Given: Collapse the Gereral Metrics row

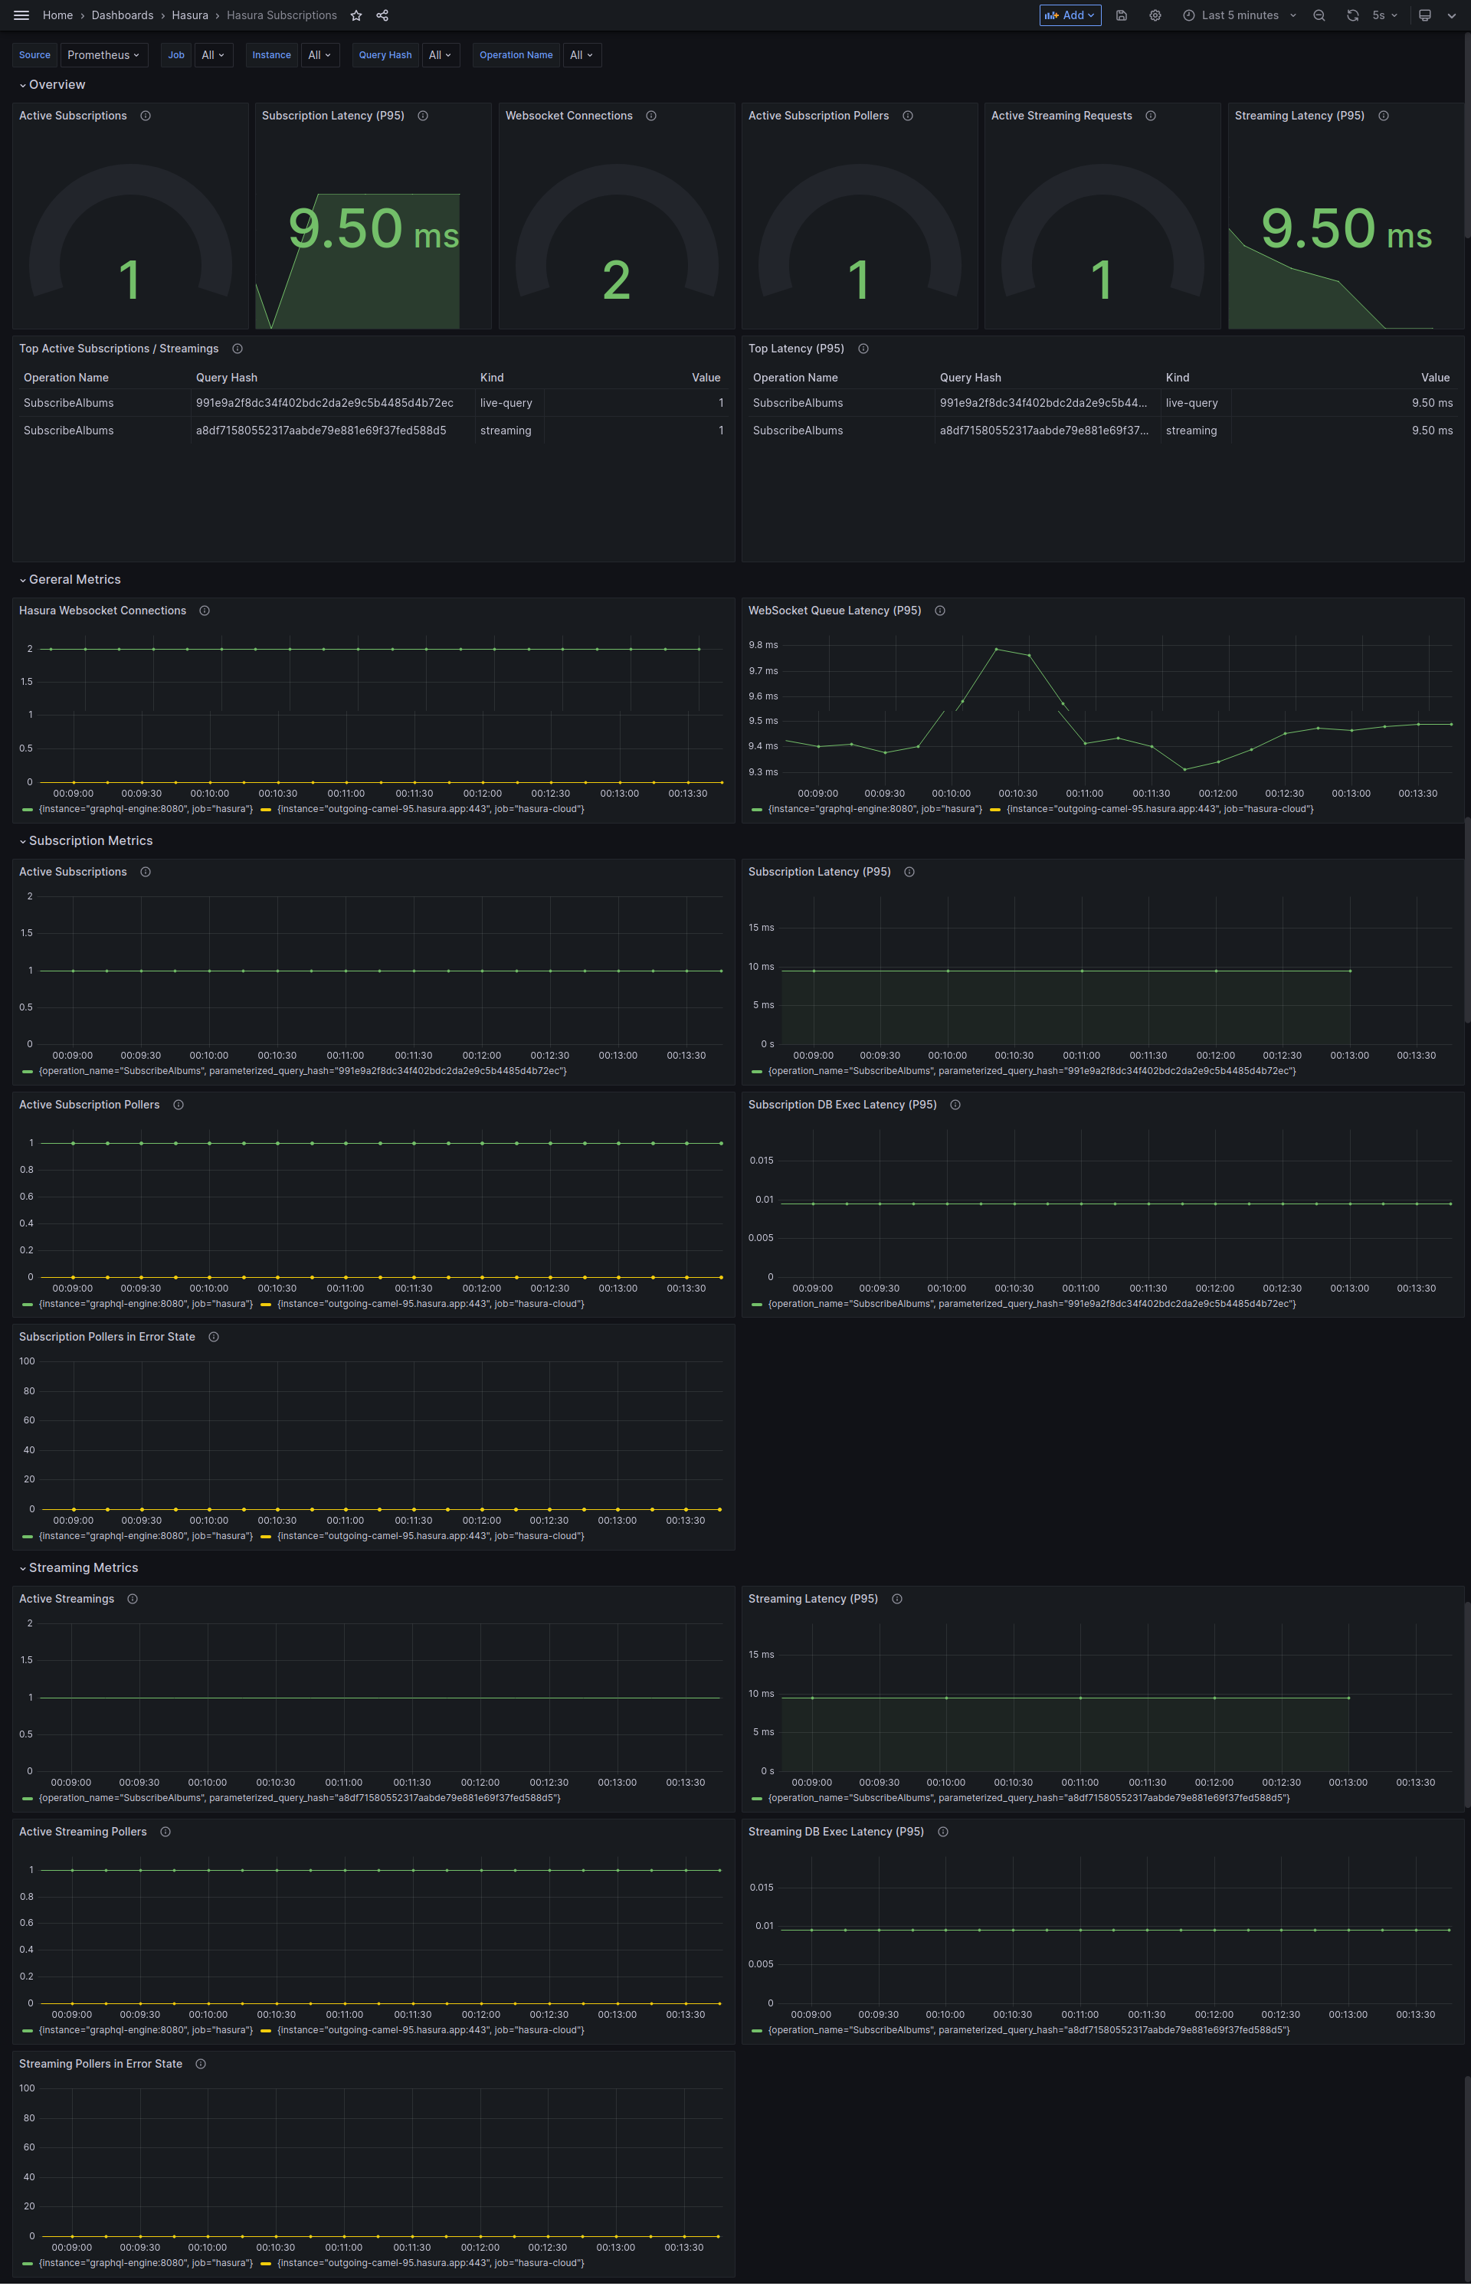Looking at the screenshot, I should 70,580.
